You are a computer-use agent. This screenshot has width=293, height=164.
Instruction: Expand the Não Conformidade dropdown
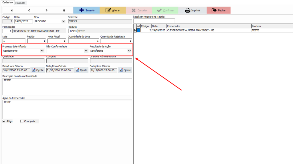(x=86, y=51)
